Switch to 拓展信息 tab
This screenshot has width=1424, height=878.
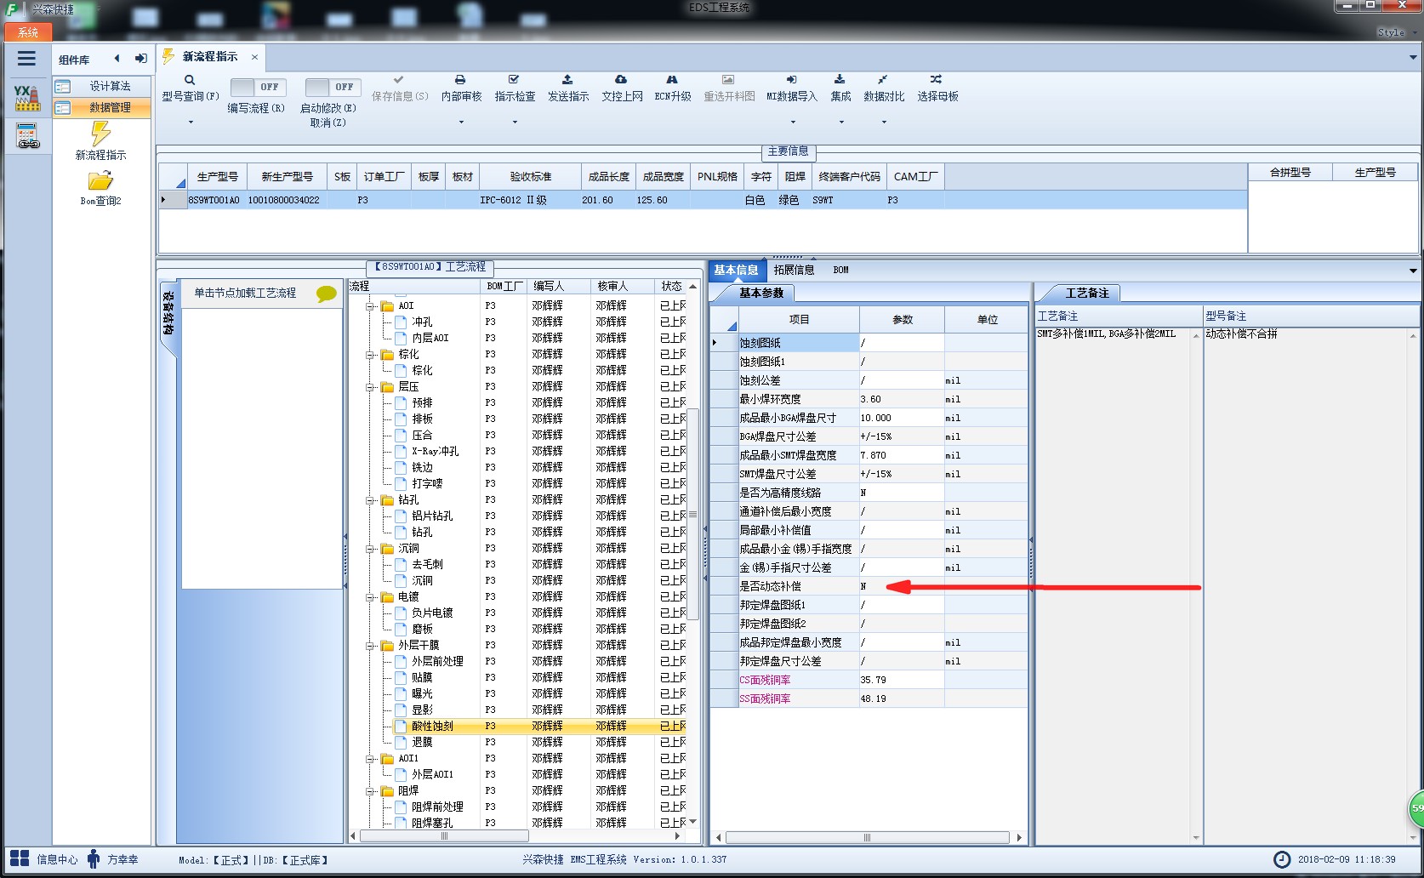click(794, 270)
